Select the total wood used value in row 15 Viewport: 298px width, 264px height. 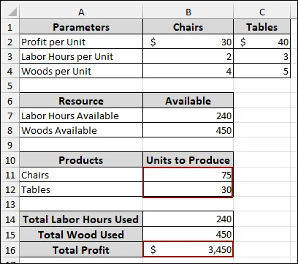point(188,234)
